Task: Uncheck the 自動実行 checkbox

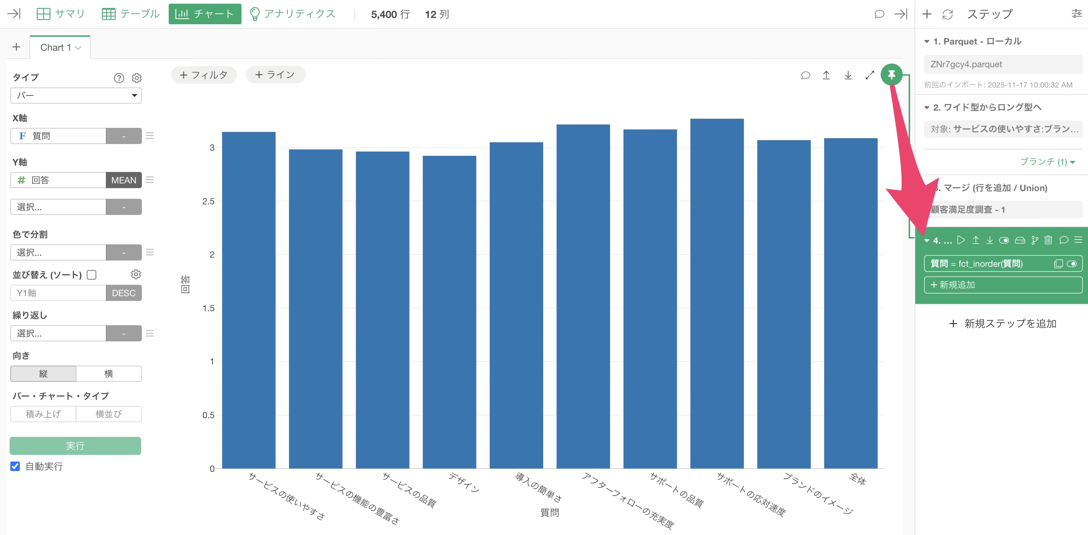Action: (x=15, y=466)
